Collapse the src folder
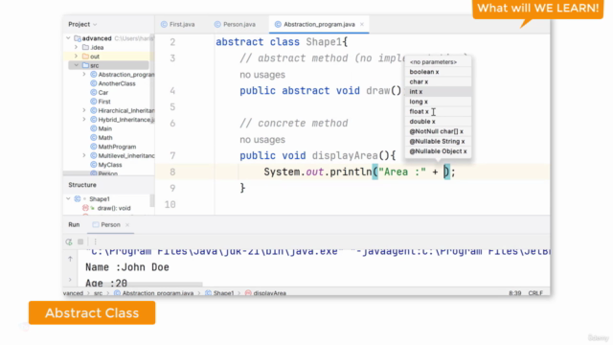 pos(77,65)
